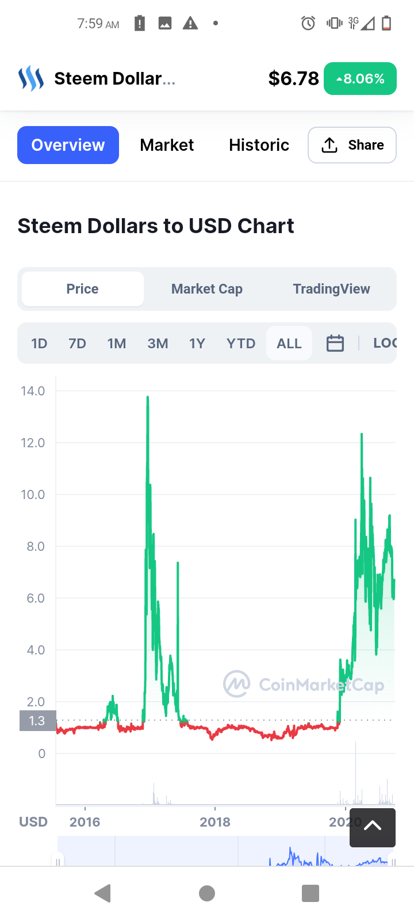Tap the warning triangle status icon
Image resolution: width=414 pixels, height=921 pixels.
[x=190, y=24]
